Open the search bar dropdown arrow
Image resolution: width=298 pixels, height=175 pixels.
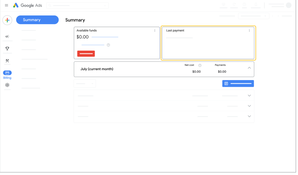coord(105,5)
